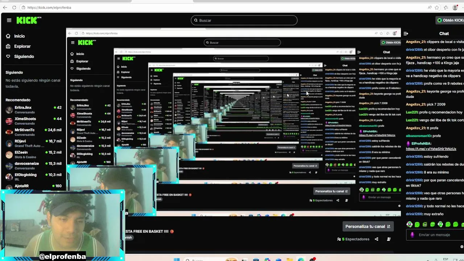Click the Buscar field in nested preview
This screenshot has height=261, width=464.
242,42
